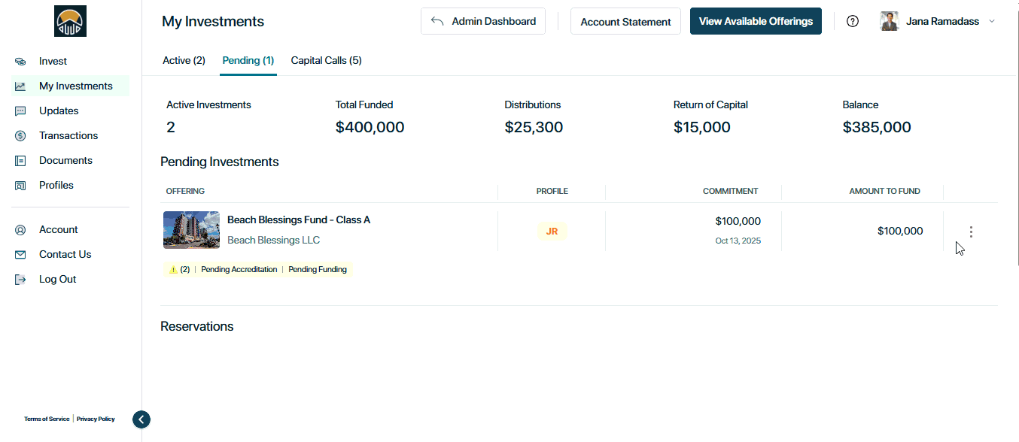Open the Account Statement
1019x442 pixels.
[x=625, y=22]
